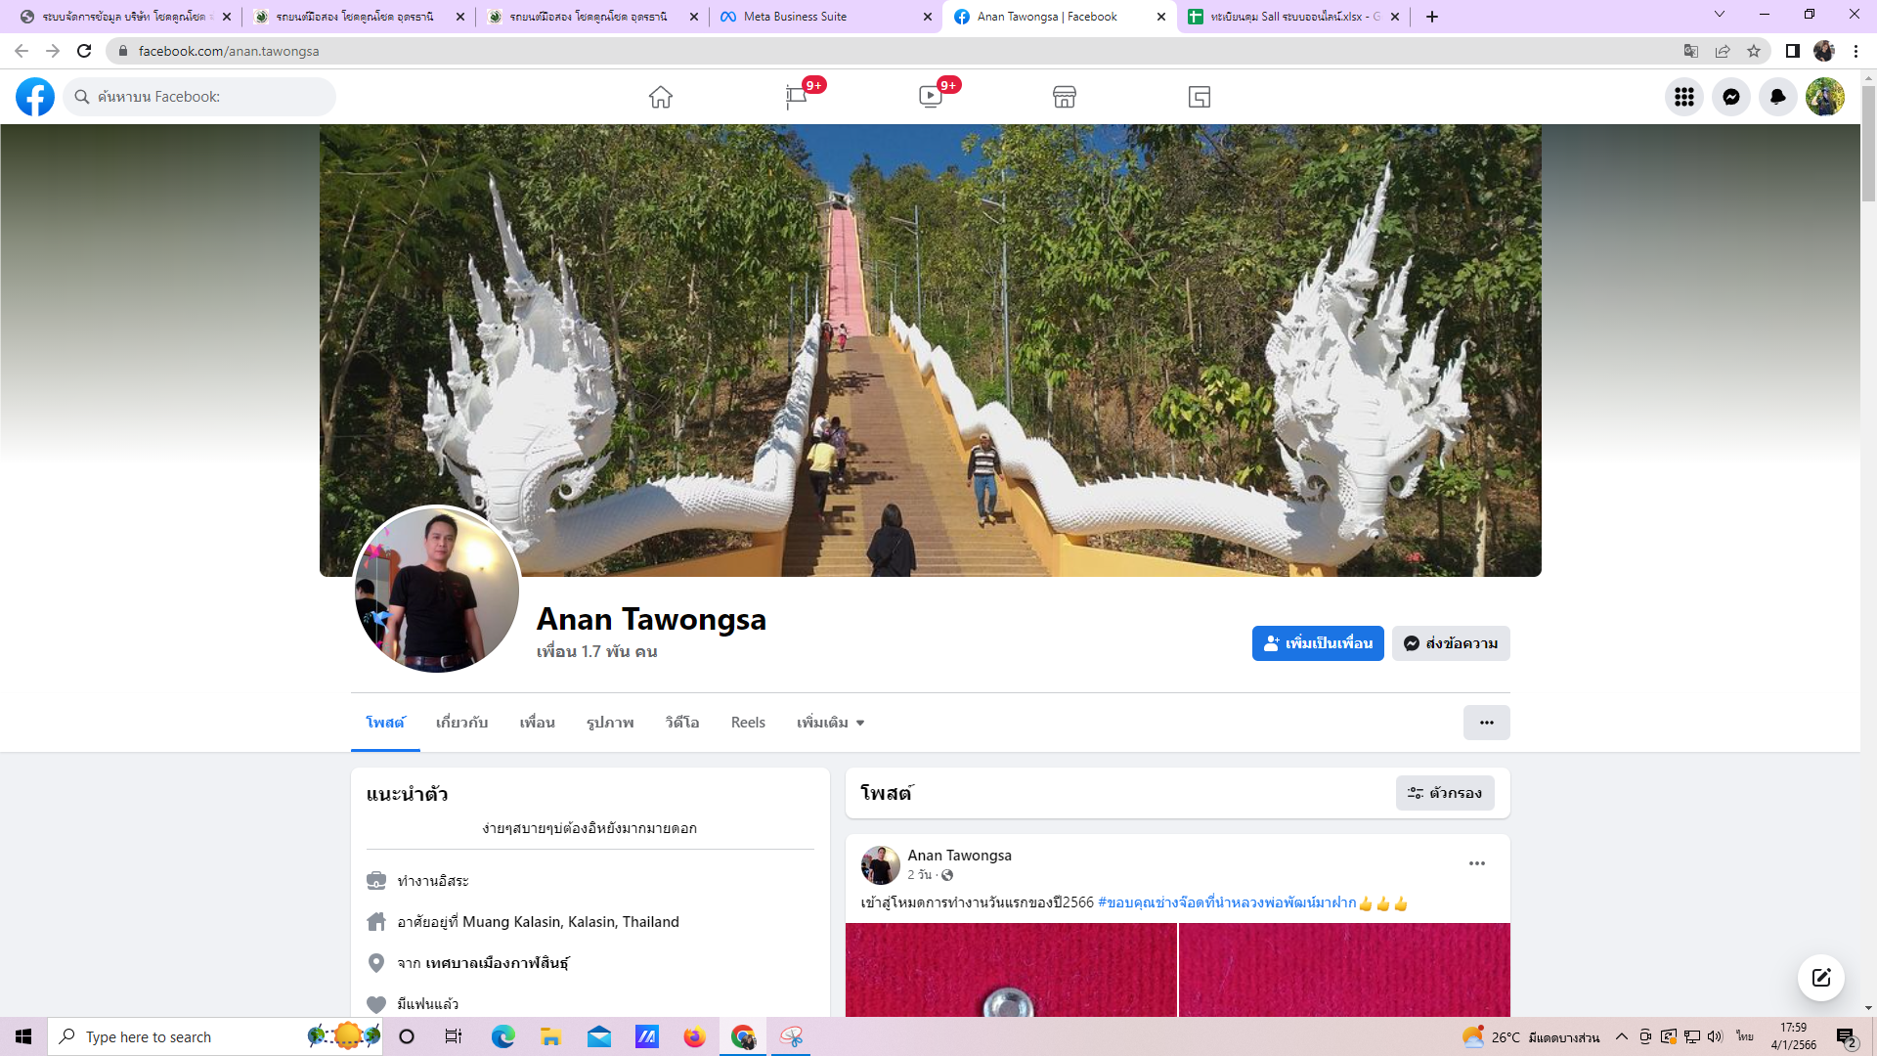Image resolution: width=1877 pixels, height=1056 pixels.
Task: Open the Pages flag icon
Action: coord(796,97)
